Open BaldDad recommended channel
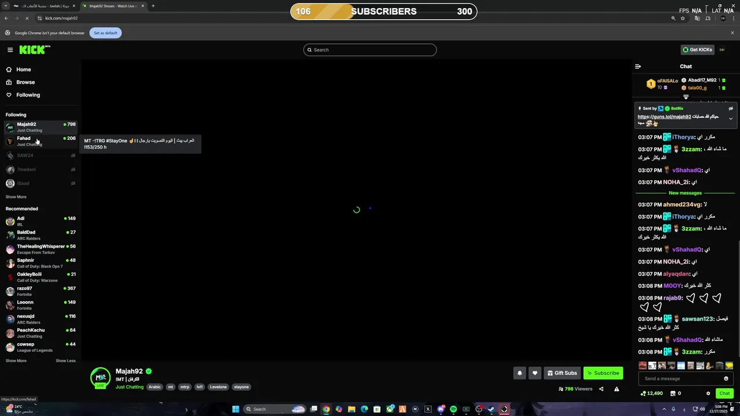The width and height of the screenshot is (740, 416). (40, 235)
